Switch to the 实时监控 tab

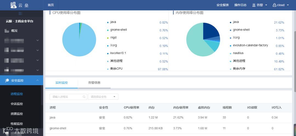(62, 82)
